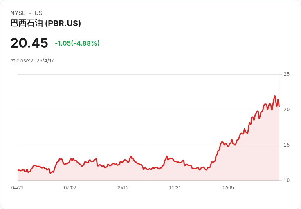Screen dimensions: 301x209
Task: Click the PBR.US stock title
Action: click(x=45, y=23)
